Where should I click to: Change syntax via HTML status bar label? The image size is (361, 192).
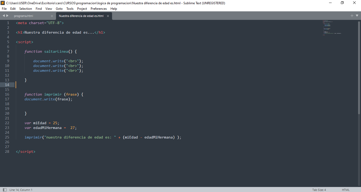346,190
